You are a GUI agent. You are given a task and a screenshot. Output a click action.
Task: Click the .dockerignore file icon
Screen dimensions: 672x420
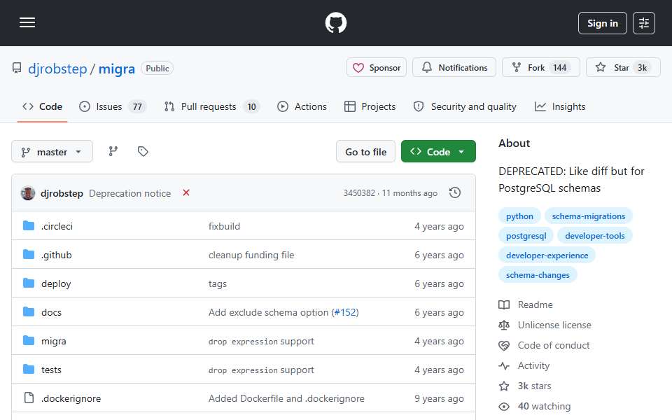(29, 398)
